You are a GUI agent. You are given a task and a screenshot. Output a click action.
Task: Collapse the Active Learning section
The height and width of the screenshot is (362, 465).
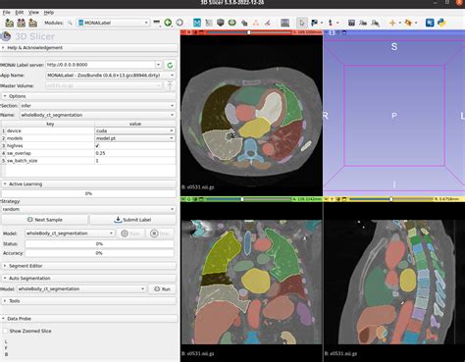click(89, 184)
